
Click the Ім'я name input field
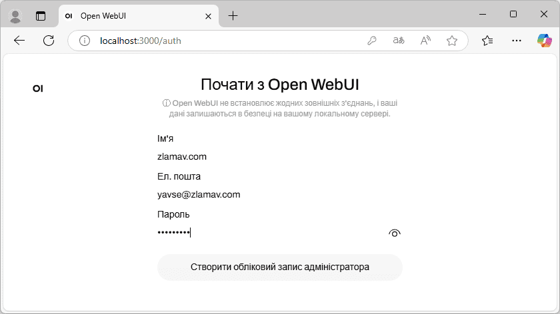[279, 157]
